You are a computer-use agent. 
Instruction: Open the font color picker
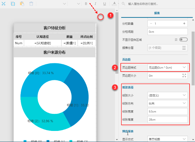click(x=114, y=4)
